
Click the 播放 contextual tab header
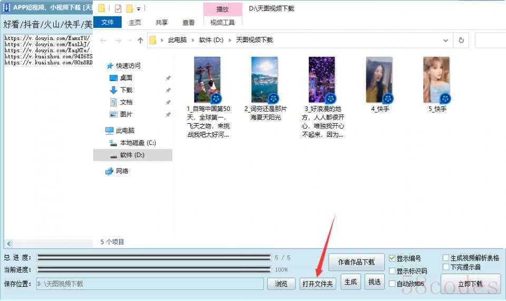(x=222, y=9)
